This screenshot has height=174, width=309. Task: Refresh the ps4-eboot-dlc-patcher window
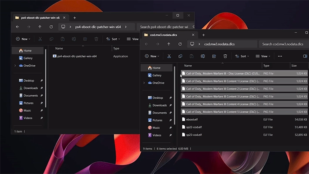coord(51,27)
